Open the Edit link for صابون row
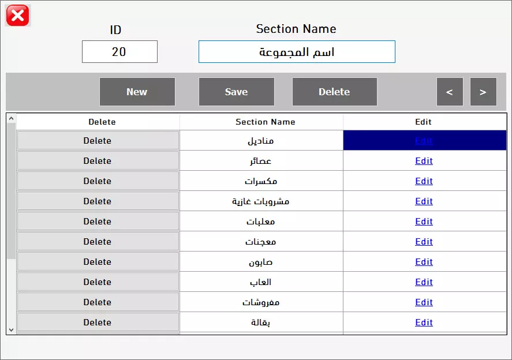512x360 pixels. (424, 261)
